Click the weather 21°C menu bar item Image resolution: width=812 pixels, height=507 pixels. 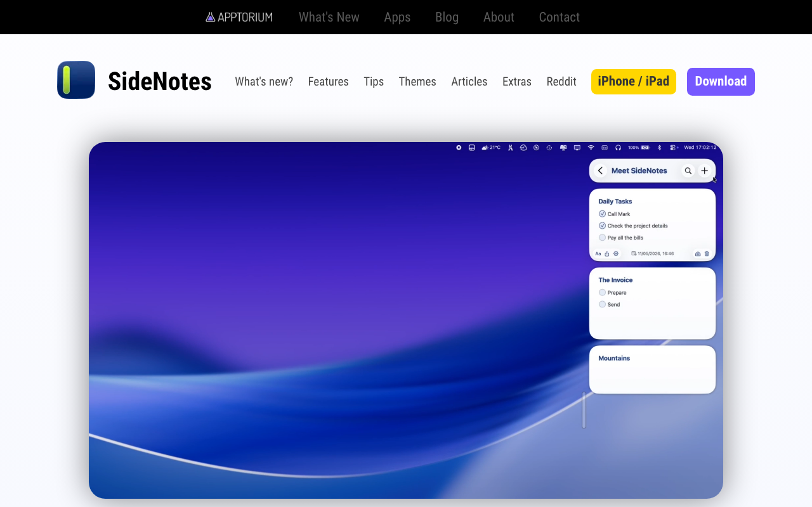click(x=491, y=148)
